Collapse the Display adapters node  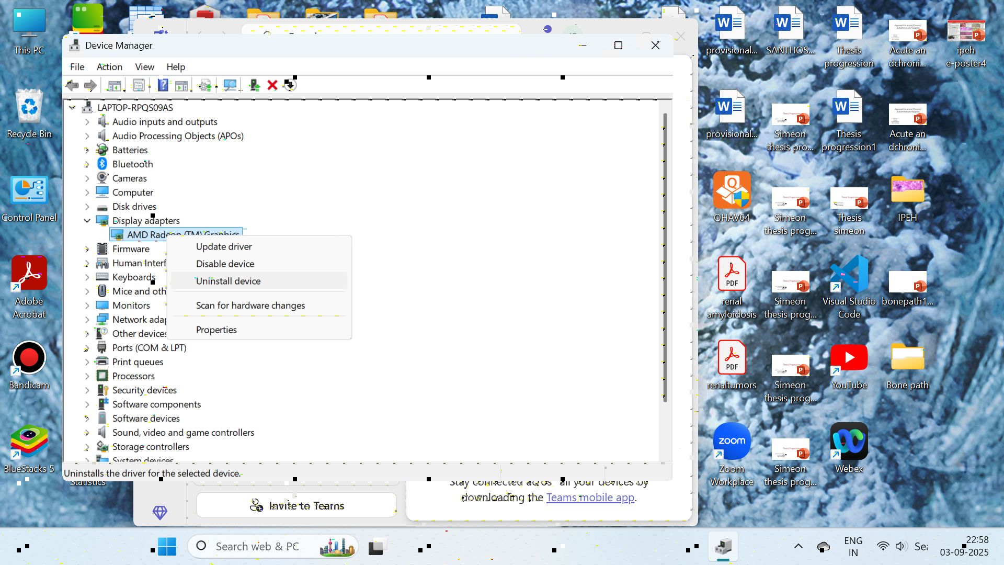tap(87, 221)
